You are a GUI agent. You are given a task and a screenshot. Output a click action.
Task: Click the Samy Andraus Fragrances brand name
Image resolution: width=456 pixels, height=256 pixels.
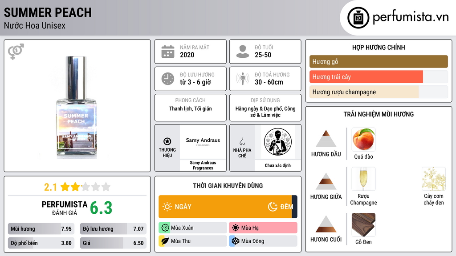coord(203,165)
